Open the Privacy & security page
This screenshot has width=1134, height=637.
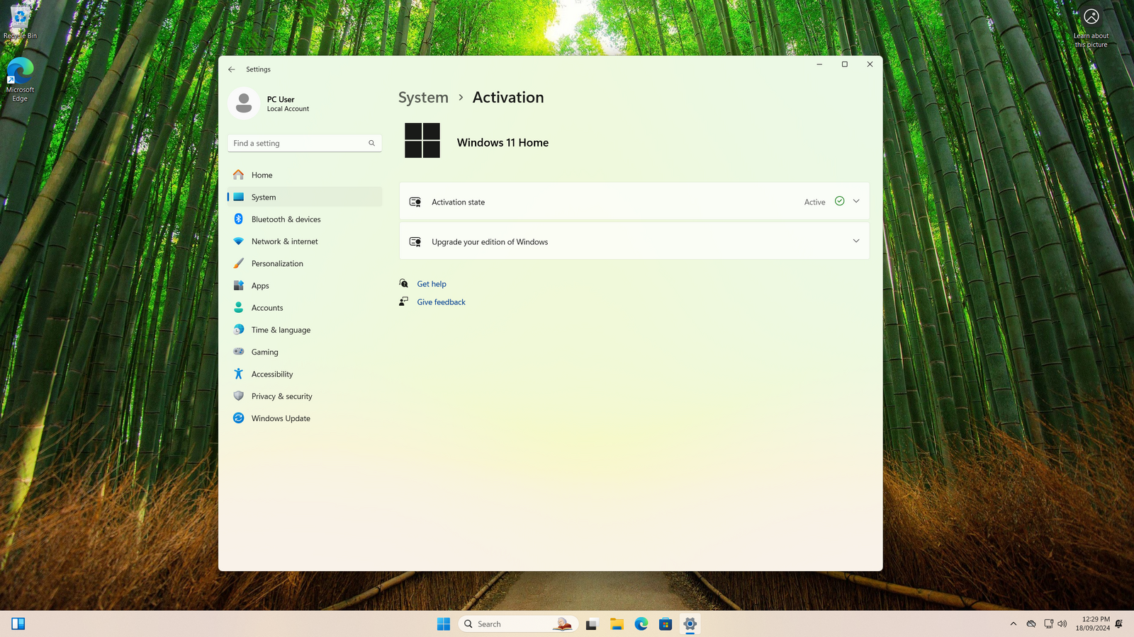click(305, 396)
